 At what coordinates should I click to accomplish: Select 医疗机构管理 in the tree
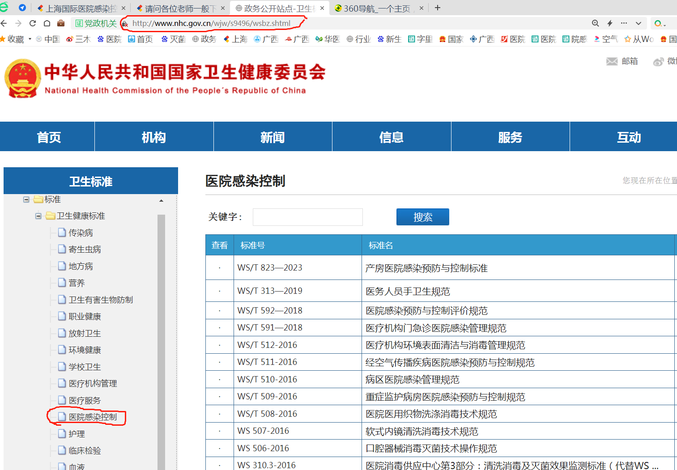coord(93,383)
